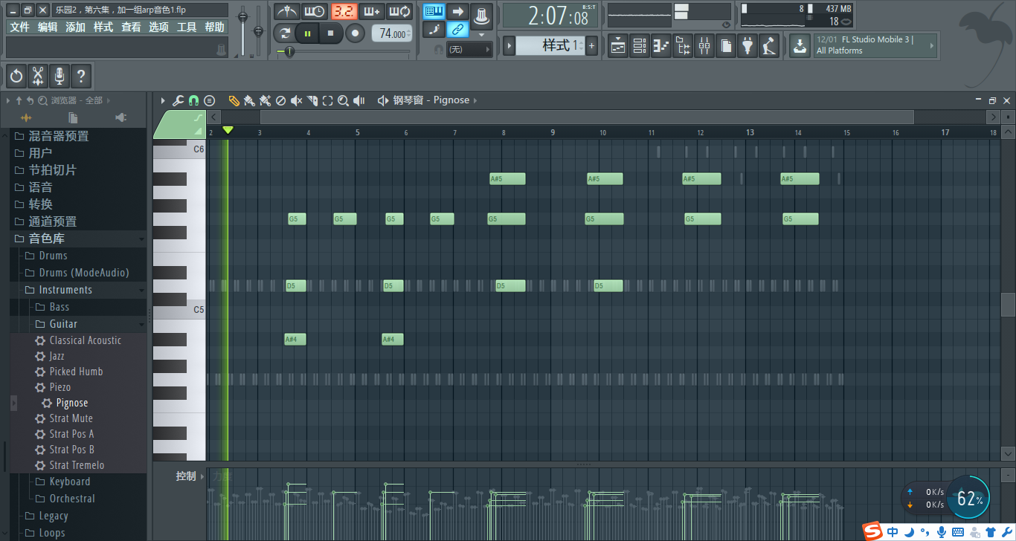Open the 添加 menu
This screenshot has width=1016, height=541.
(75, 27)
